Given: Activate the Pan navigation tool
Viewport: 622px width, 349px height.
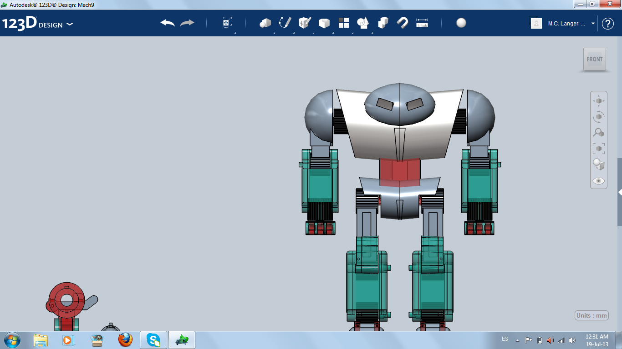Looking at the screenshot, I should point(599,101).
